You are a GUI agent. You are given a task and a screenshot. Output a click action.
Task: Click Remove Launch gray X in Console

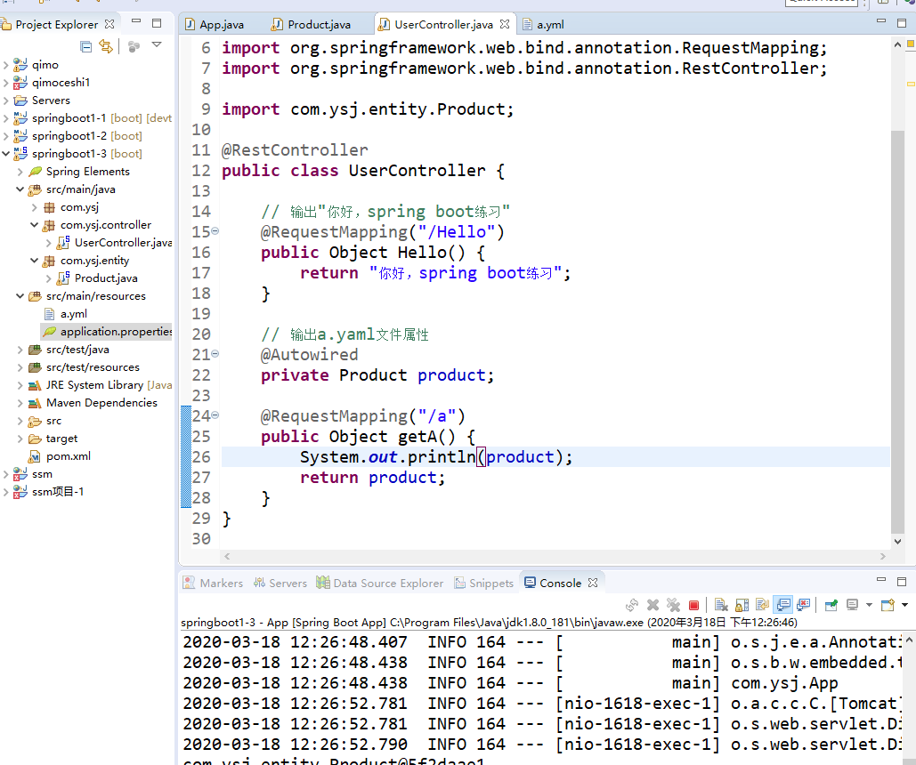653,605
